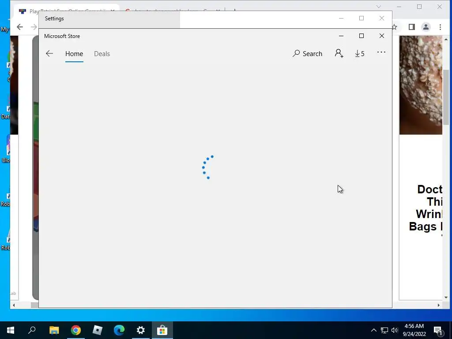Click the sign-in account icon in Store

coord(339,53)
